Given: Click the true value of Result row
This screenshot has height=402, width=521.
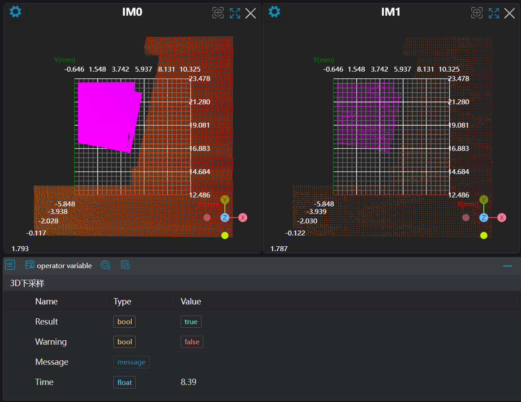Looking at the screenshot, I should 191,322.
